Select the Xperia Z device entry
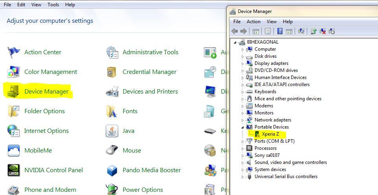Image resolution: width=378 pixels, height=195 pixels. tap(270, 134)
